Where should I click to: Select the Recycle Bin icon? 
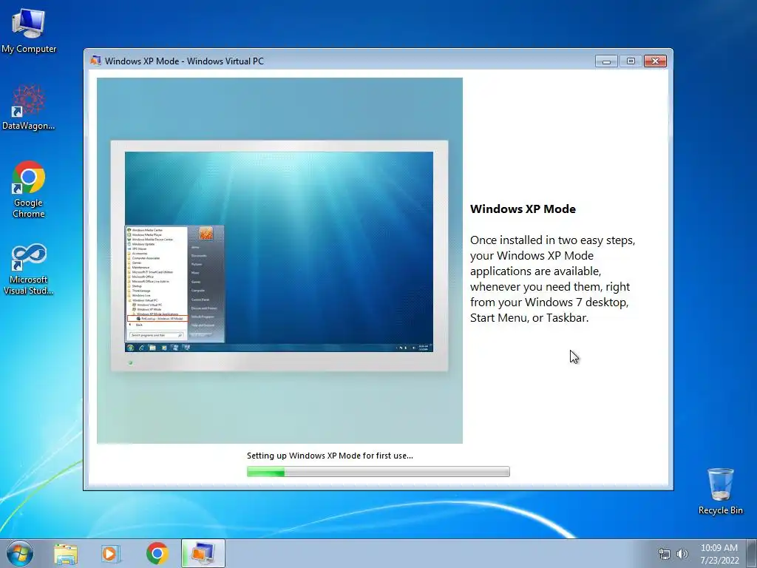click(x=720, y=491)
